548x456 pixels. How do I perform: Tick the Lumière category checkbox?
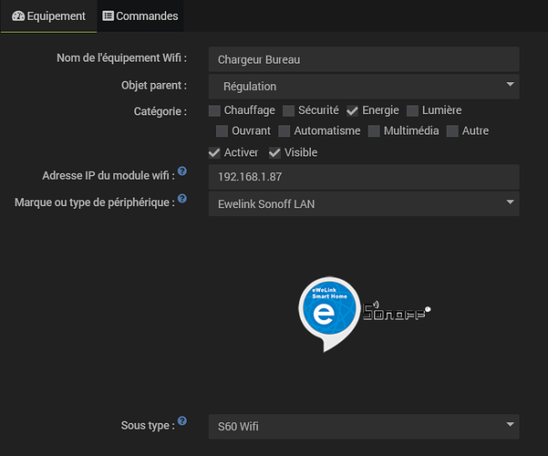[x=413, y=110]
